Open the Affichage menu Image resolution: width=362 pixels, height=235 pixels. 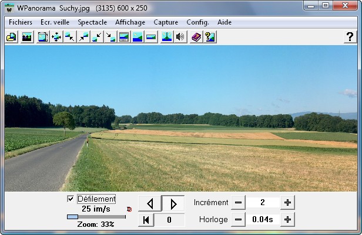point(130,22)
